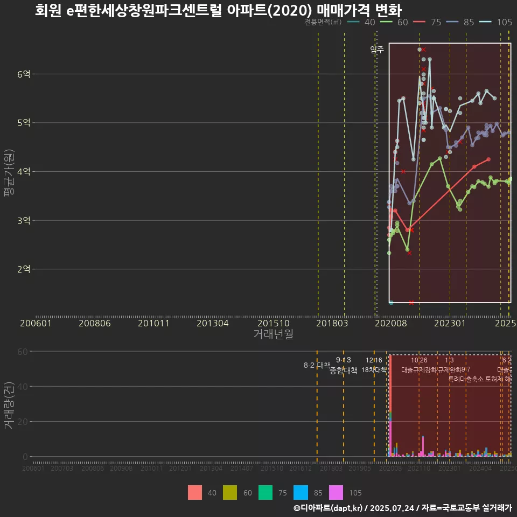Screen dimensions: 517x517
Task: Click the 201011 label on the price chart axis
Action: 153,323
